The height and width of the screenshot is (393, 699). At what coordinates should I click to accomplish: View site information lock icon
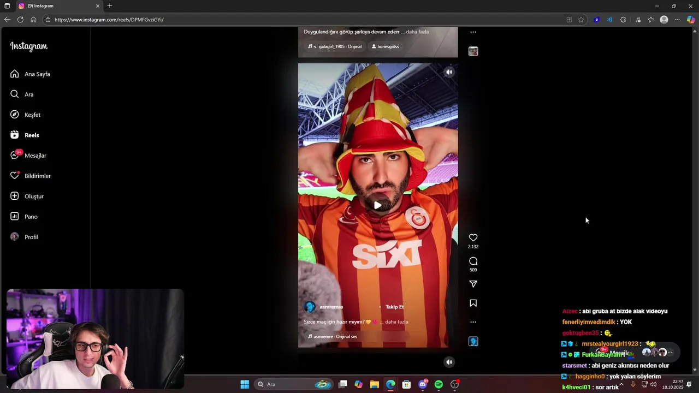click(x=48, y=20)
